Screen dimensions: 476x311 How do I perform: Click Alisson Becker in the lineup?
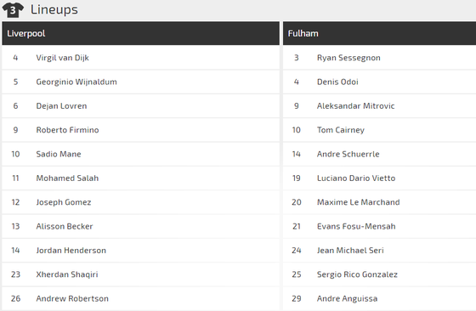(x=65, y=226)
